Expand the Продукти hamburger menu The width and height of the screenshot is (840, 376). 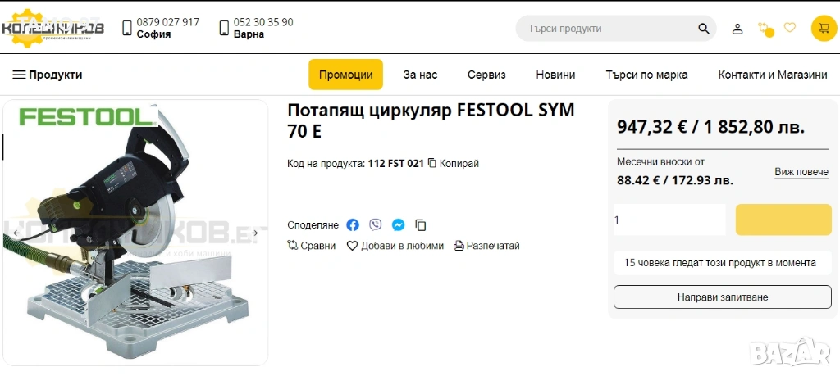(x=48, y=75)
